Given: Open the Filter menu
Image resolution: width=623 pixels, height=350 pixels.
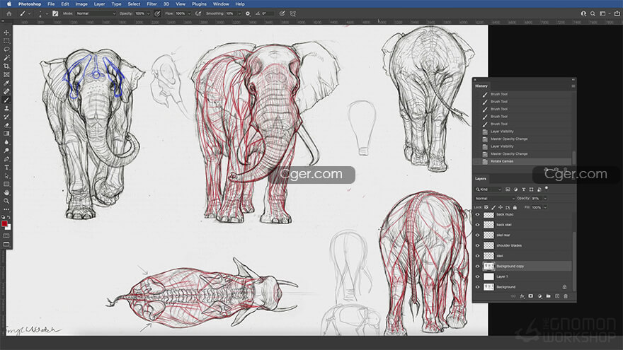Looking at the screenshot, I should point(152,4).
